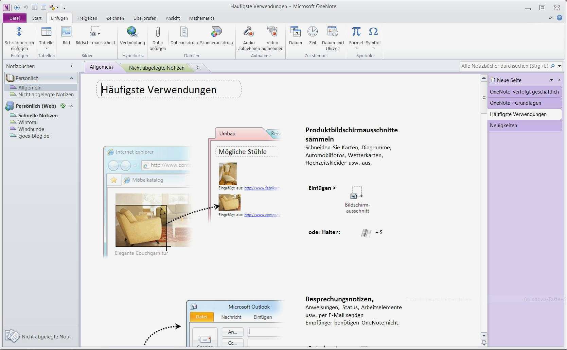This screenshot has height=350, width=567.
Task: Open the Überprüfen ribbon tab
Action: pyautogui.click(x=145, y=18)
